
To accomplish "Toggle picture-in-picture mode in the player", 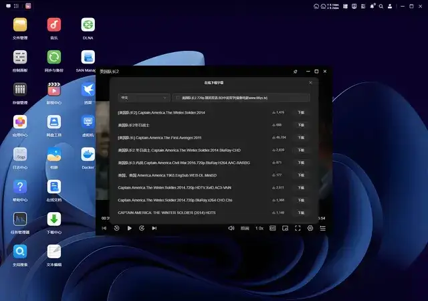I will [x=285, y=228].
